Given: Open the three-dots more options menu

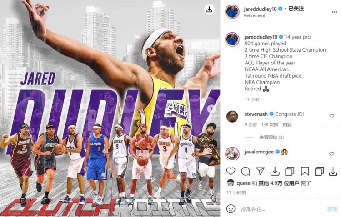Looking at the screenshot, I should point(334,12).
